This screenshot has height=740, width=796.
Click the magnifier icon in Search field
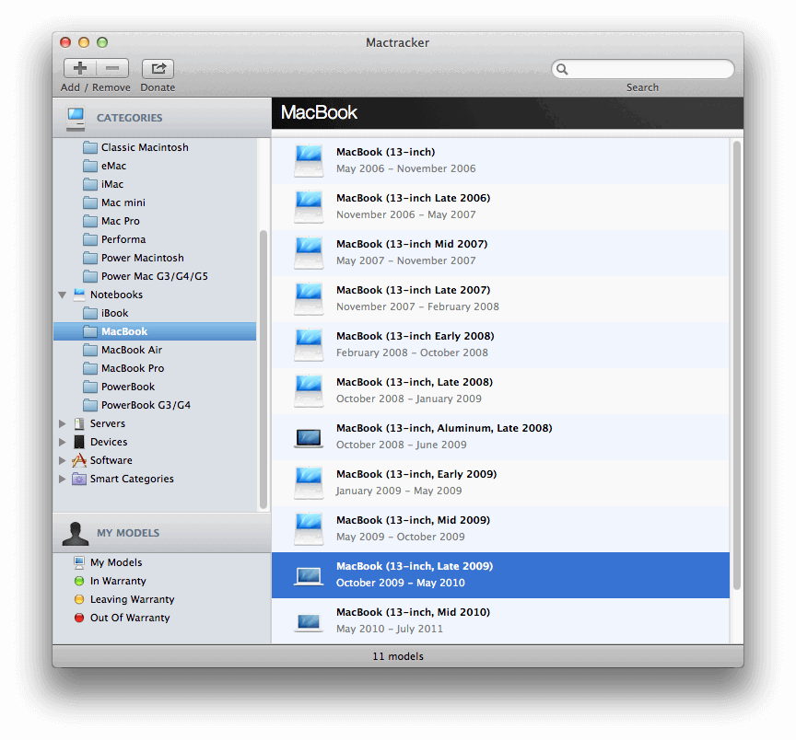[562, 69]
